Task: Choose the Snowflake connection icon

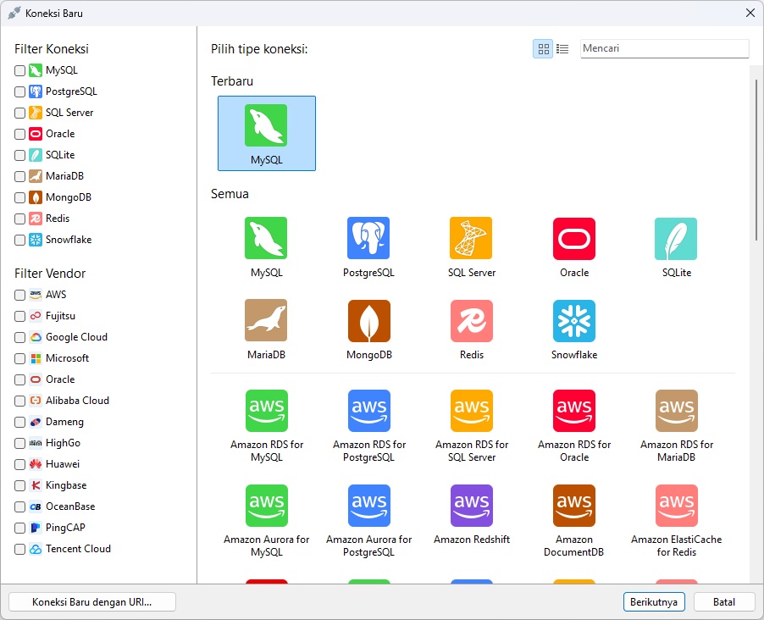Action: (x=574, y=321)
